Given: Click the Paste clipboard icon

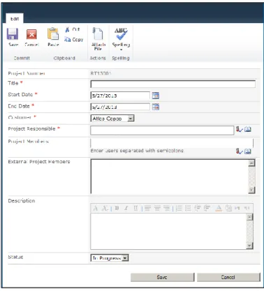Looking at the screenshot, I should 53,34.
